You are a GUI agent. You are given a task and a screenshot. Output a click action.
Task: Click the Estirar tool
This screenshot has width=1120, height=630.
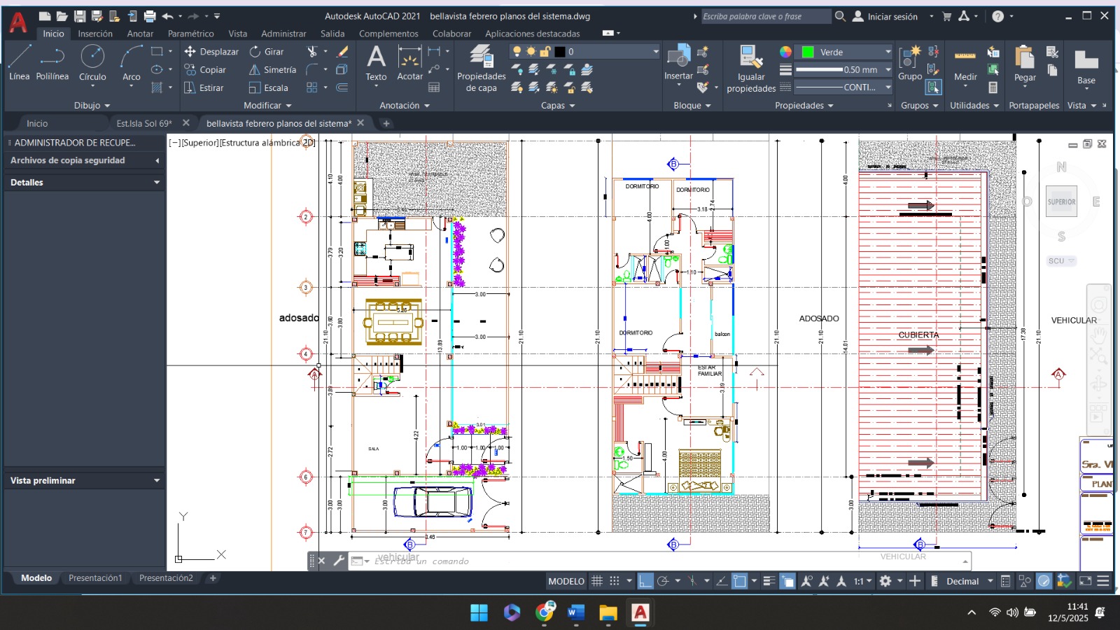pyautogui.click(x=204, y=88)
